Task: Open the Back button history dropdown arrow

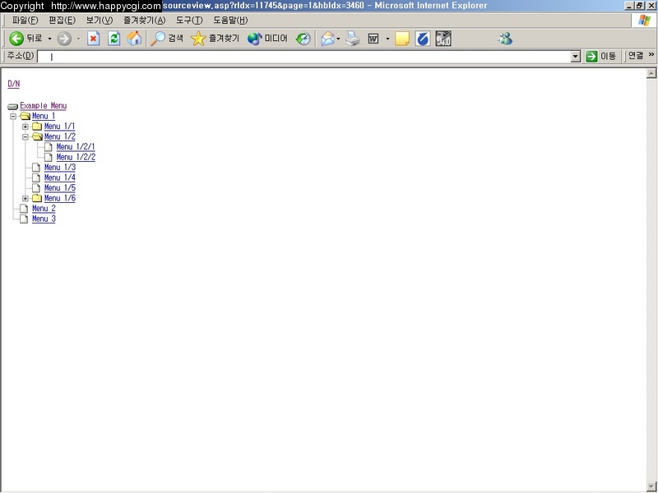Action: tap(49, 39)
